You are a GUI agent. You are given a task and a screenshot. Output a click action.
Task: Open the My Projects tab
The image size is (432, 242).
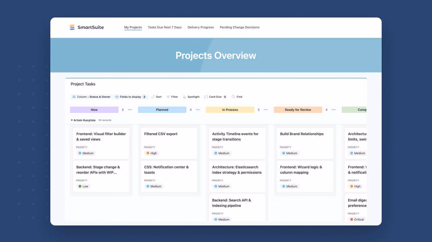pos(133,27)
